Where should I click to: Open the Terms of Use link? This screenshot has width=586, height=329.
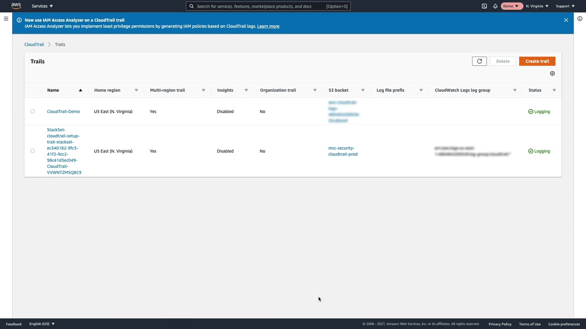tap(530, 324)
